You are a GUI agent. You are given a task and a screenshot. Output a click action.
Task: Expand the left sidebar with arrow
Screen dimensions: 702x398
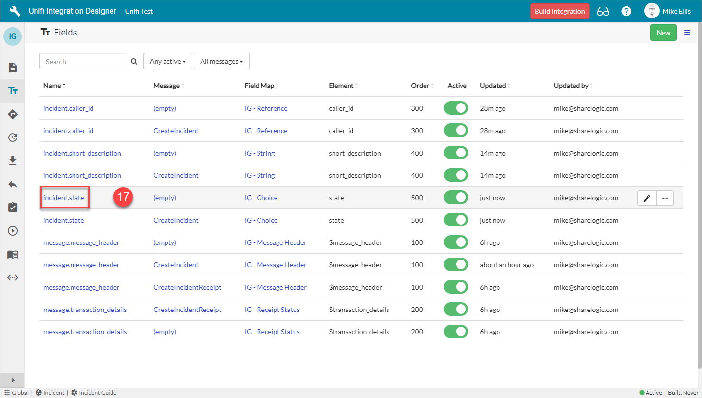click(13, 380)
